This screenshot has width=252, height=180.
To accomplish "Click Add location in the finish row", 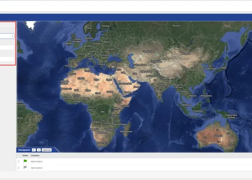I will coord(36,168).
